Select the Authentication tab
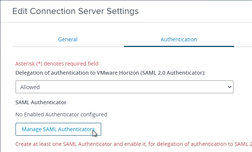This screenshot has width=252, height=152. (179, 39)
